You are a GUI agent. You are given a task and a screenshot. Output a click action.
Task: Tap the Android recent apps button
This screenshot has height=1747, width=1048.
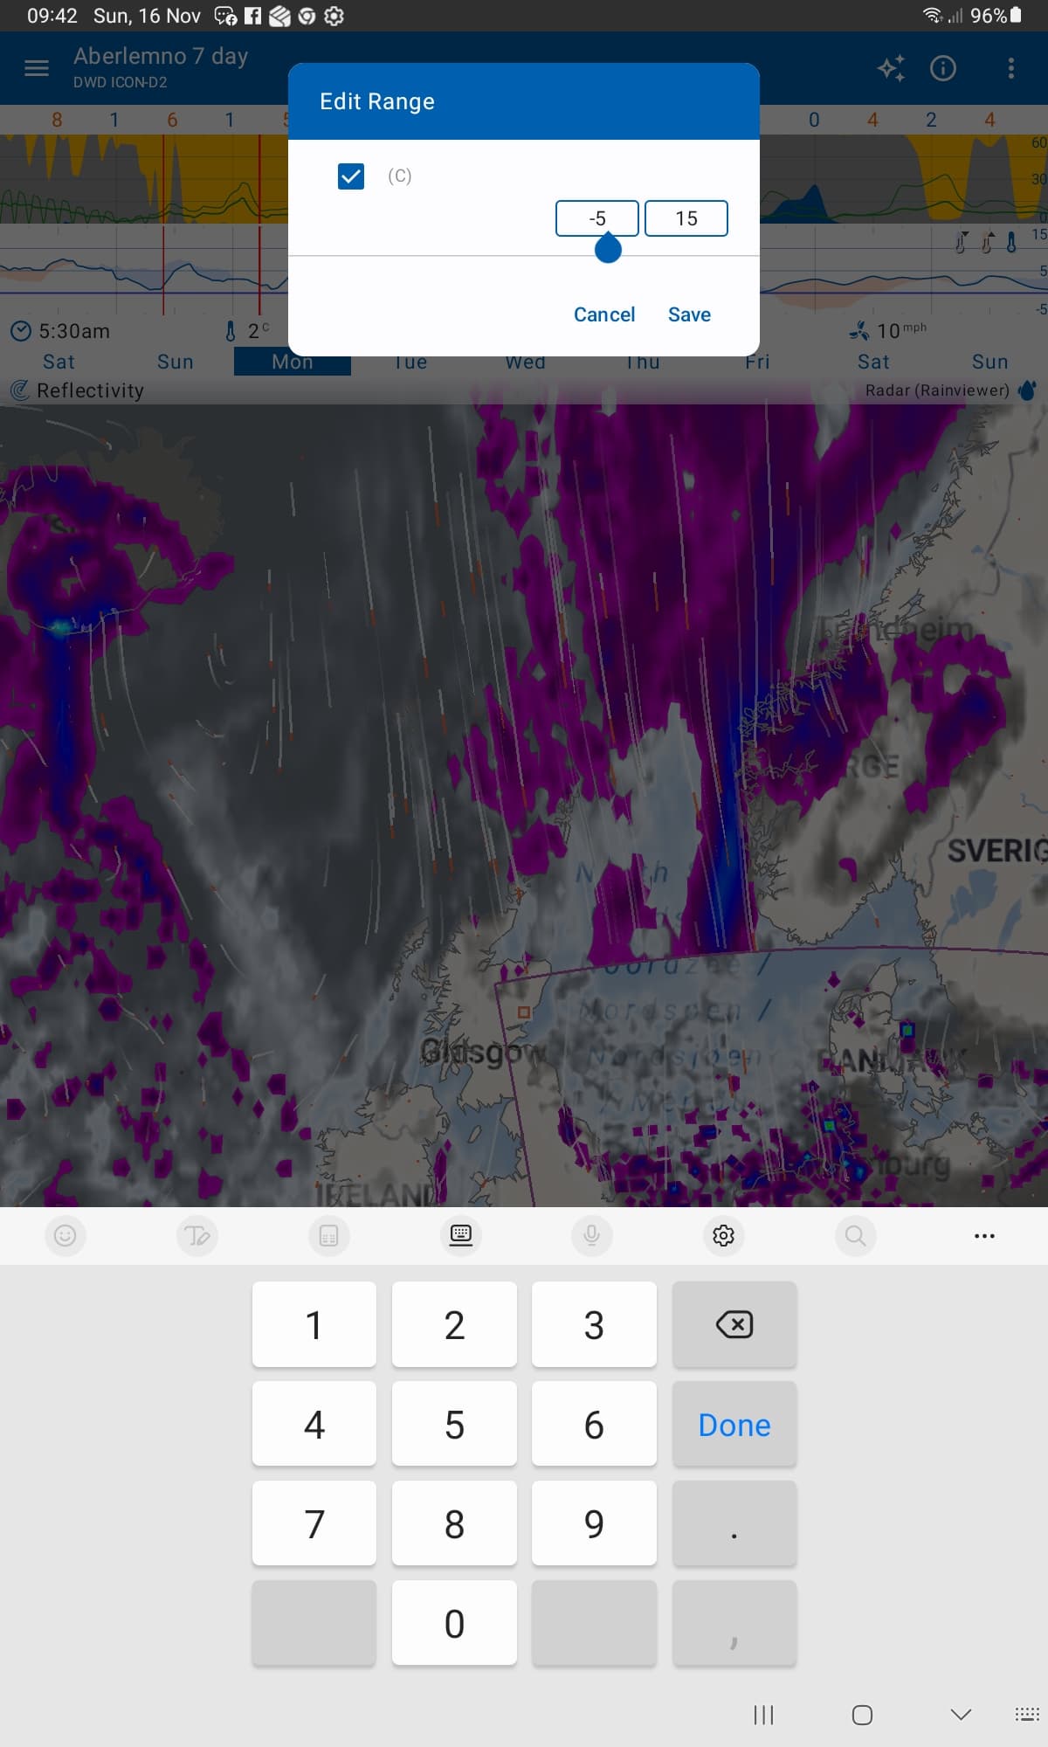point(763,1715)
